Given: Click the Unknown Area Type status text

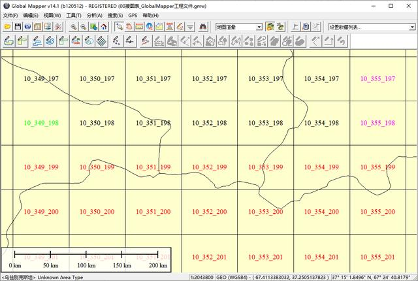Looking at the screenshot, I should click(x=60, y=277).
